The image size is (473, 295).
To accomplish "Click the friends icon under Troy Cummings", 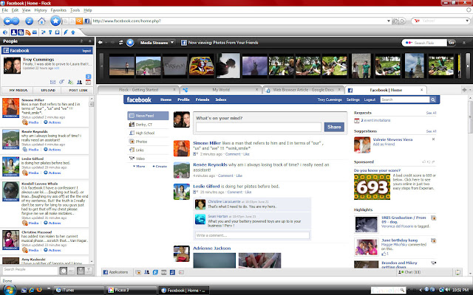I will 79,82.
